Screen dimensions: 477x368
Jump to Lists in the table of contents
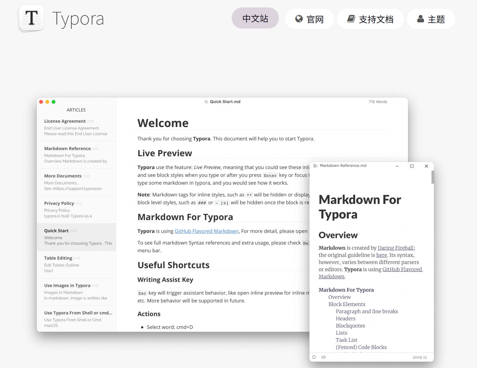tap(342, 333)
